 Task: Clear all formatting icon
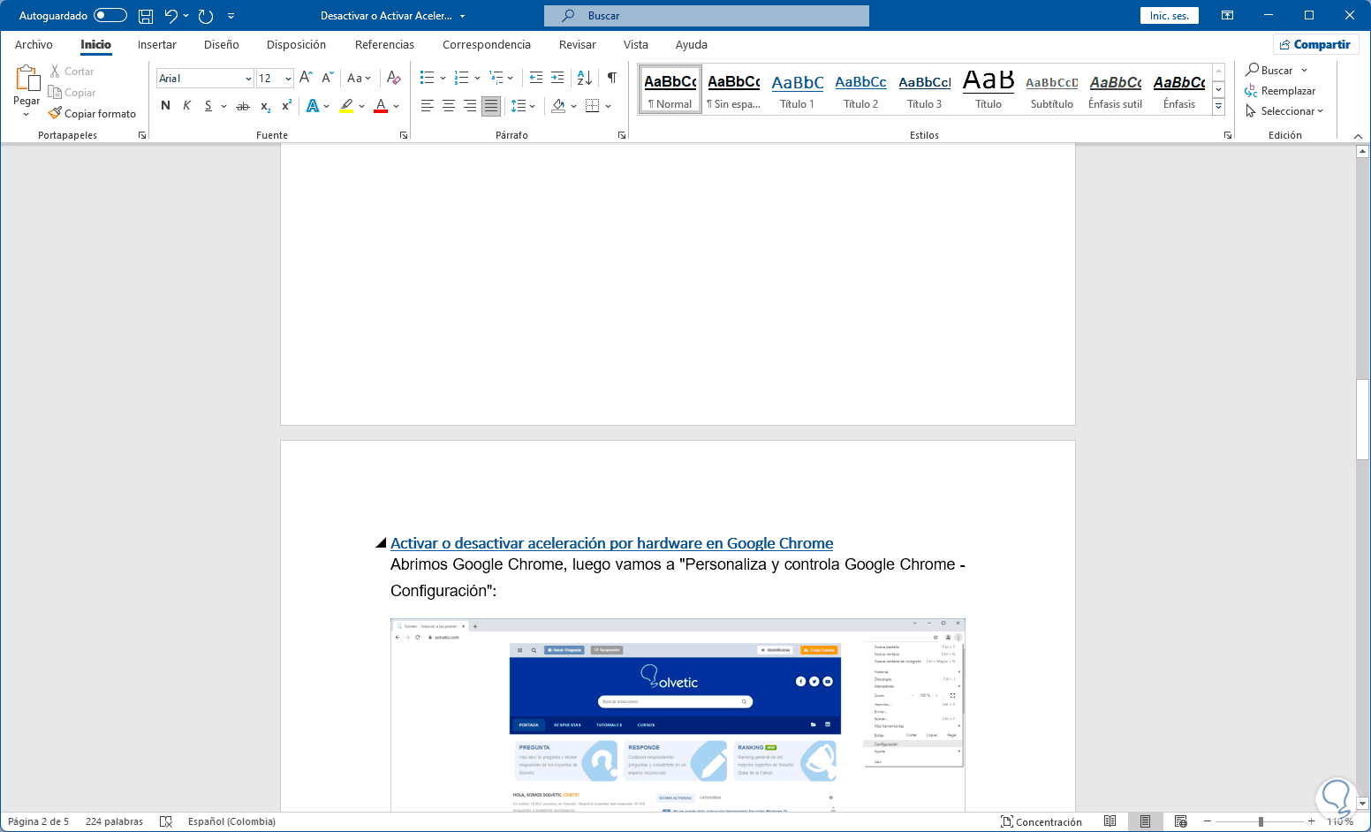tap(394, 78)
